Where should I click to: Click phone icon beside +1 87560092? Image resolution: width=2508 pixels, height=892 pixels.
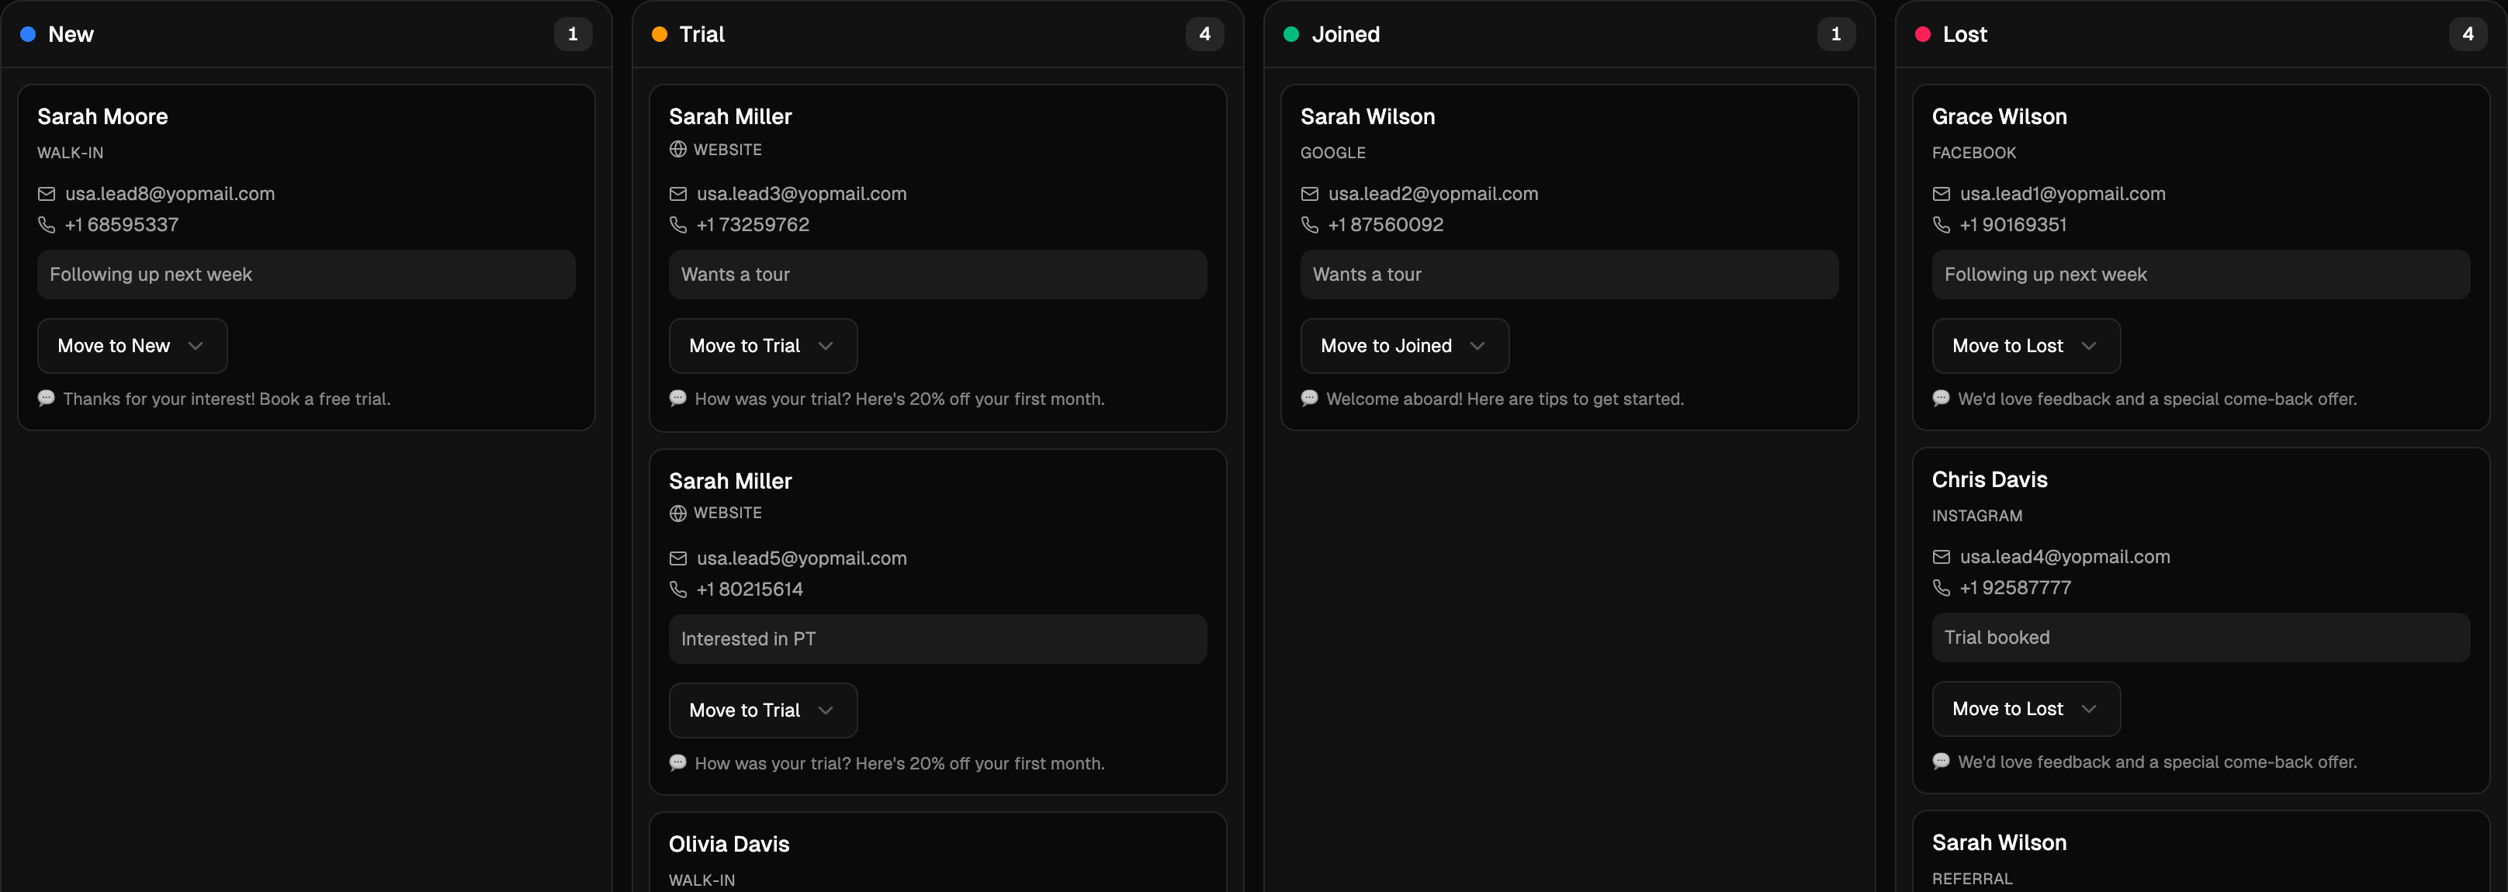click(x=1310, y=225)
